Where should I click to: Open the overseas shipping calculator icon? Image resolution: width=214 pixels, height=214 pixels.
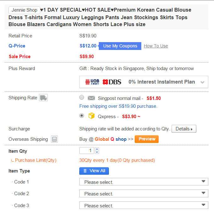pos(54,139)
